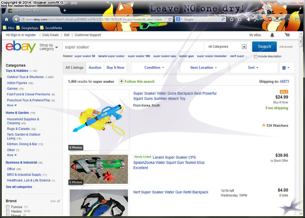Click the eBay logo
305x218 pixels.
click(x=21, y=47)
